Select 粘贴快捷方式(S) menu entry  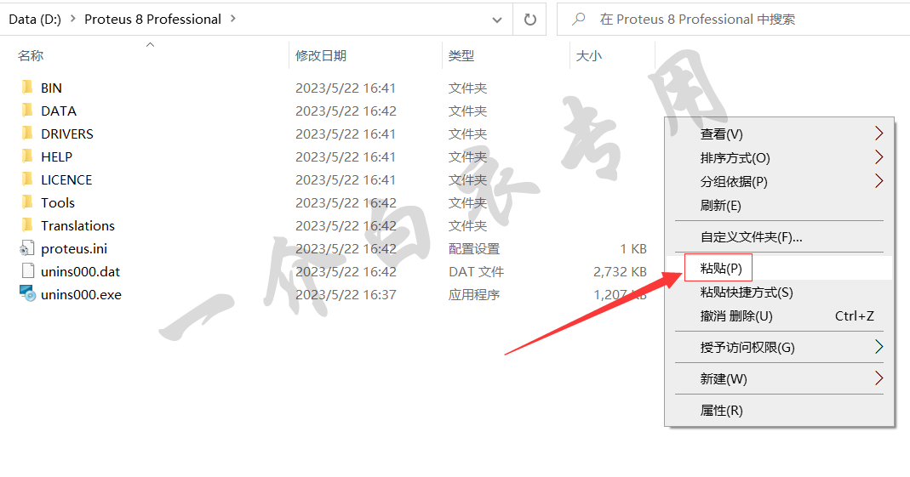pyautogui.click(x=779, y=292)
